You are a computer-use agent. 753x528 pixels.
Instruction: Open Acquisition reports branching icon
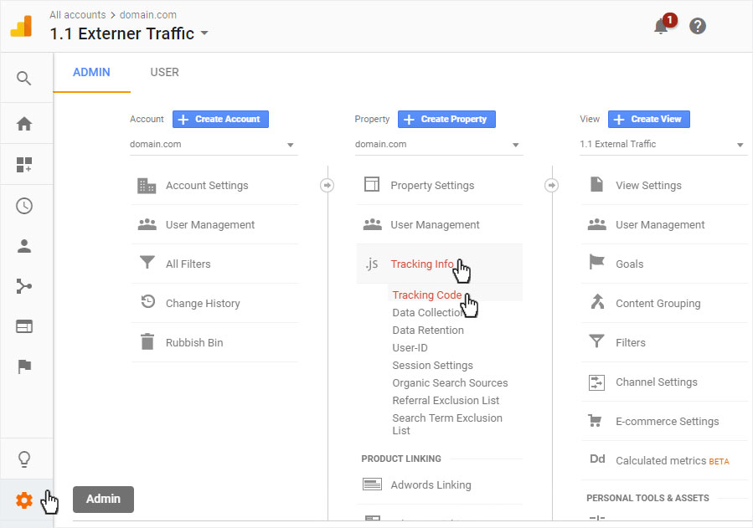(x=24, y=286)
